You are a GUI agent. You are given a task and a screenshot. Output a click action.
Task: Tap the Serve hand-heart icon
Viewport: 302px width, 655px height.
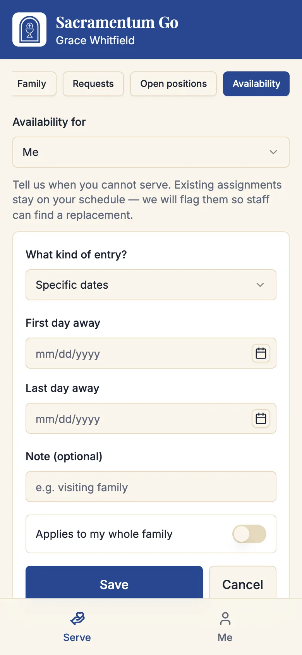pos(77,618)
